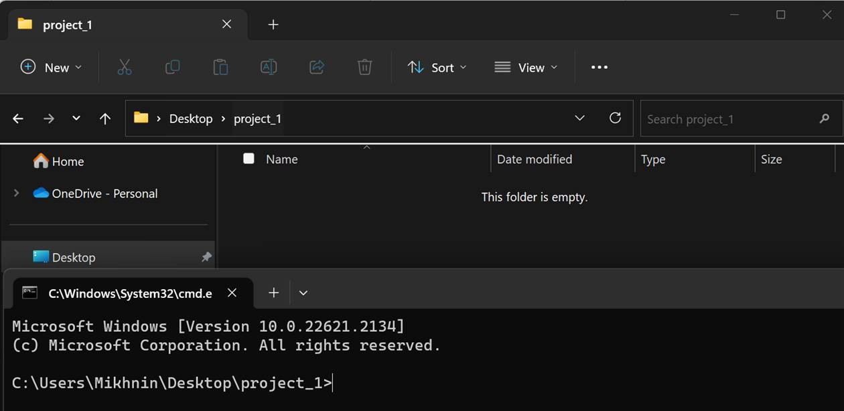The image size is (844, 411).
Task: Open the Sort options dropdown
Action: (x=437, y=67)
